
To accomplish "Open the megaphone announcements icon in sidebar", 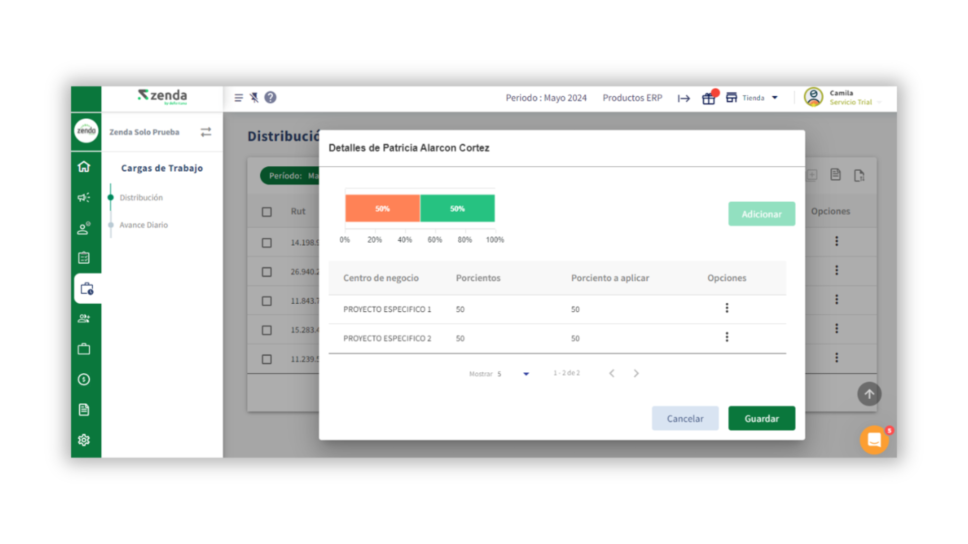I will 84,197.
